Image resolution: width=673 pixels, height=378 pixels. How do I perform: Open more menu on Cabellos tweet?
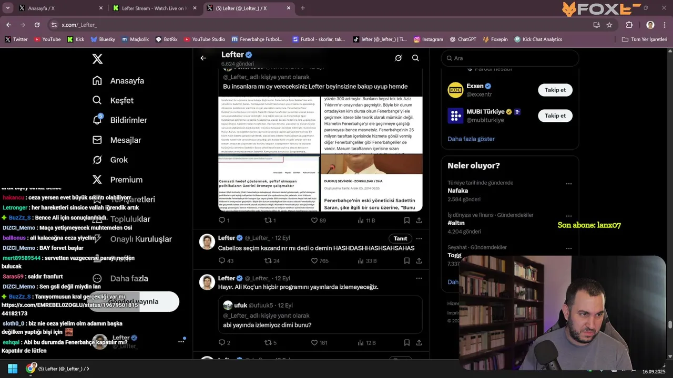pos(419,238)
